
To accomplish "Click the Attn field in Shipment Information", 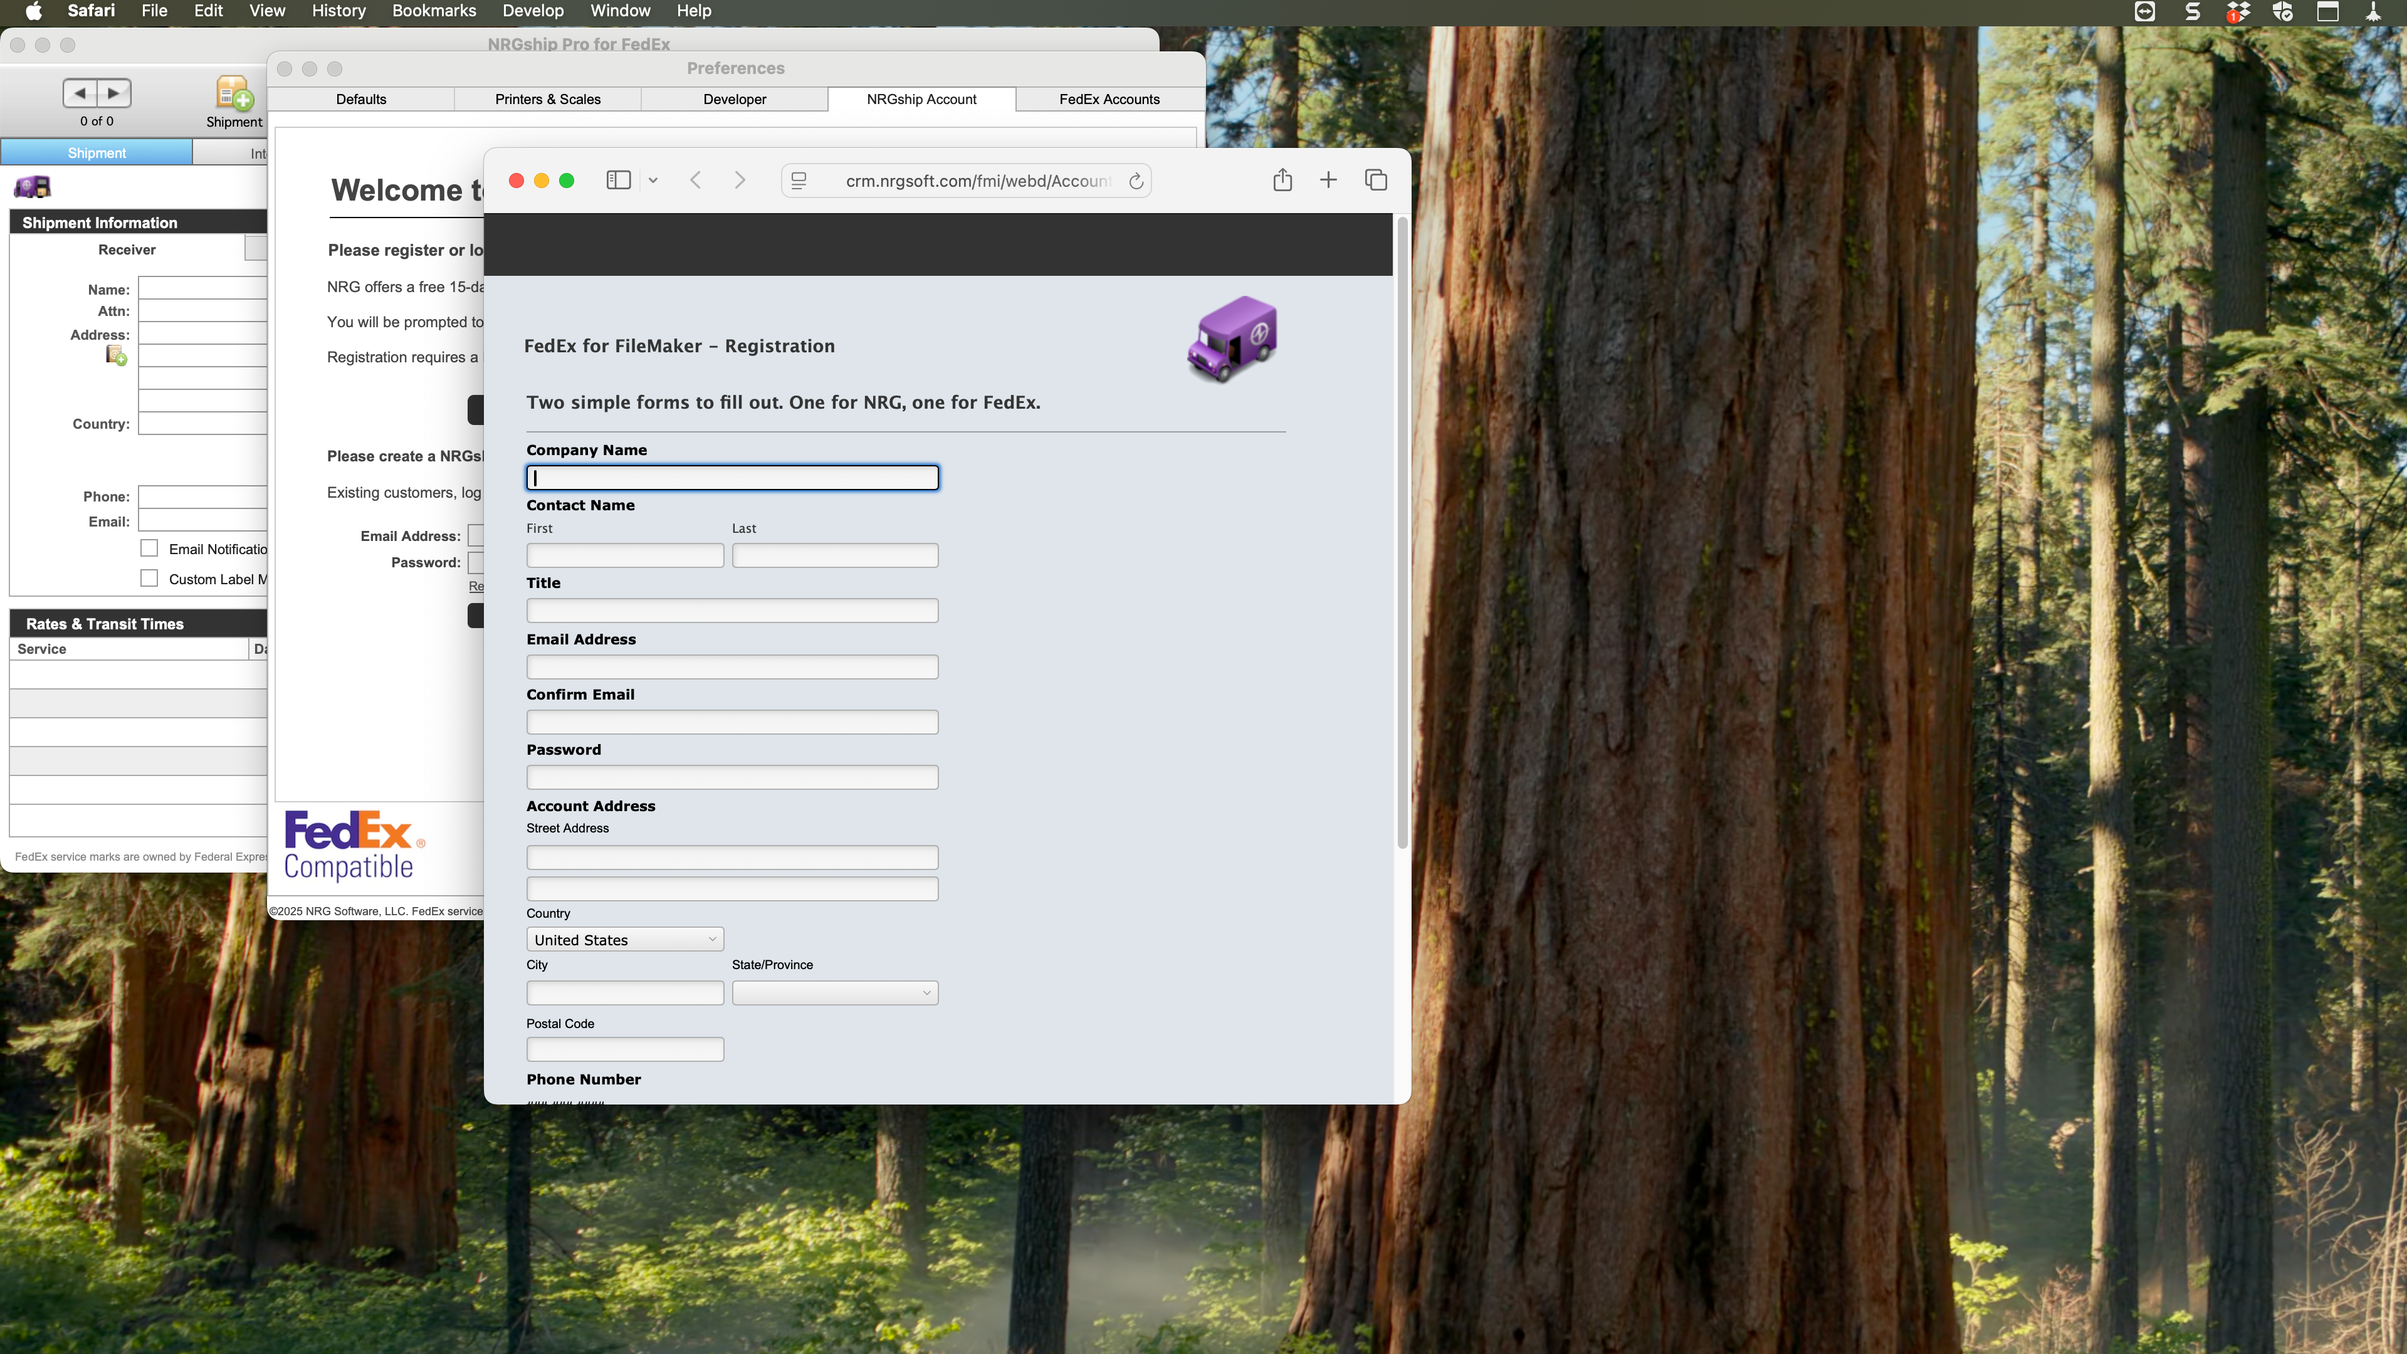I will (202, 311).
